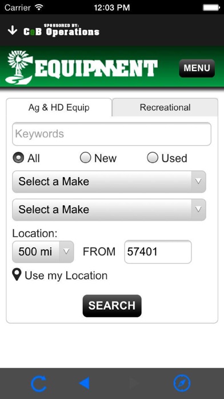Tap the reload icon in bottom toolbar
Viewport: 224px width, 399px height.
point(38,383)
